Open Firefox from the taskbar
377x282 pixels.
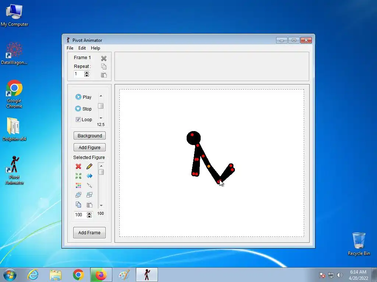101,275
